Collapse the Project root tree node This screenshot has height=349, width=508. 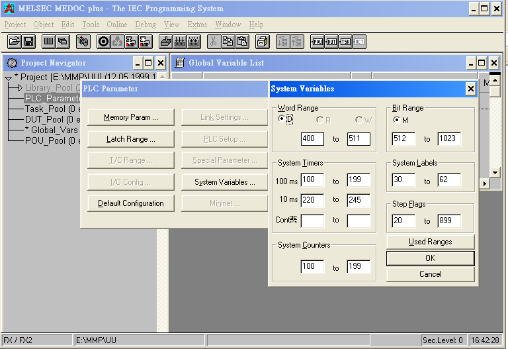point(9,78)
